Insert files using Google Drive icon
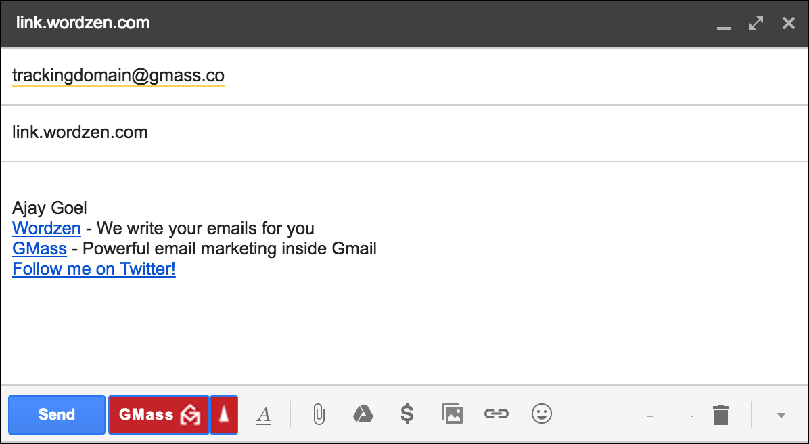This screenshot has height=444, width=809. 363,414
